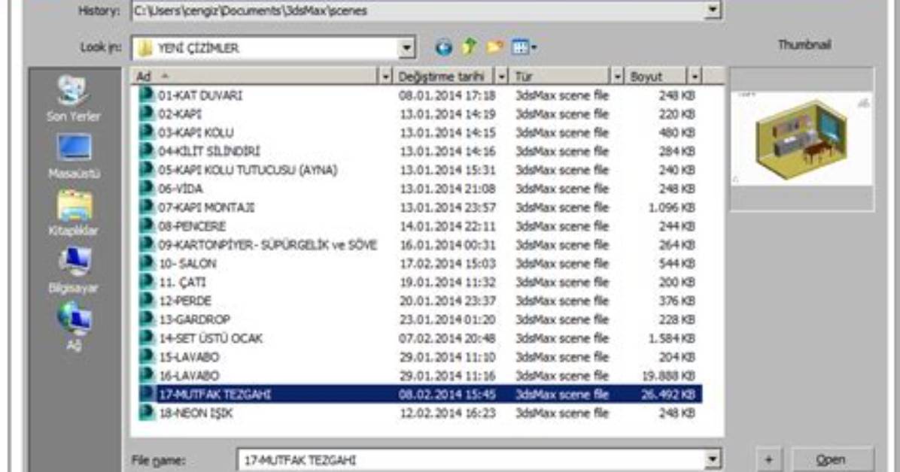Click the 07-KAPI MONTAJI file icon
Screen dimensions: 900x472
(x=147, y=207)
